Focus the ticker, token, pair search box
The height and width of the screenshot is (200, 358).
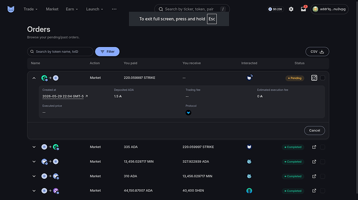tap(192, 9)
